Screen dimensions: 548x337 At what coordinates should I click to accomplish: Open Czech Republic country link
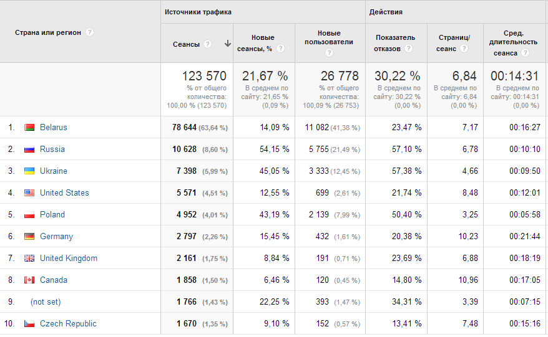(x=68, y=323)
